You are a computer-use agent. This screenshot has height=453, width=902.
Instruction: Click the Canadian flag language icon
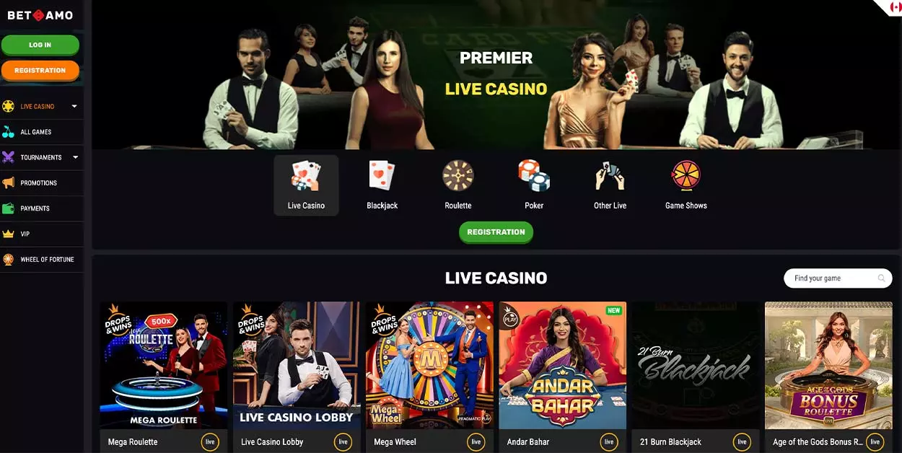point(896,6)
